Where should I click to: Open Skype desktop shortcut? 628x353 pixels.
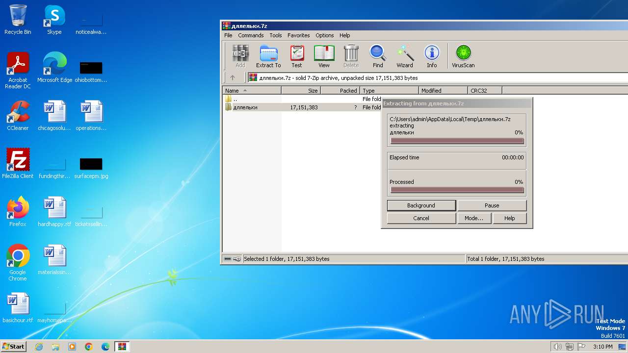tap(54, 20)
